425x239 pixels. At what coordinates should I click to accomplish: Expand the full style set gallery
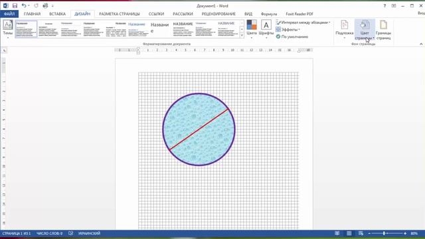pyautogui.click(x=242, y=35)
